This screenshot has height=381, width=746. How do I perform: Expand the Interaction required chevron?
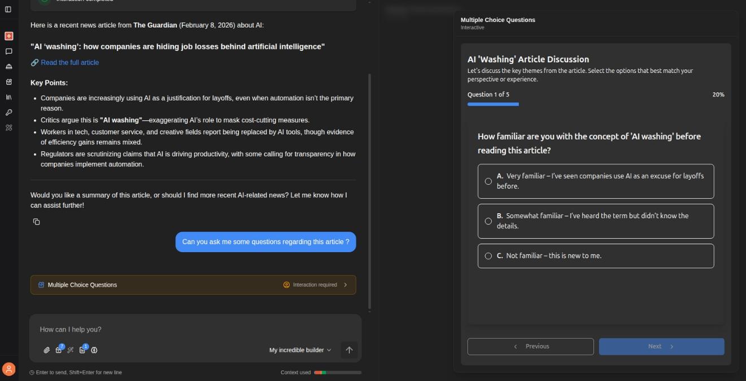(345, 284)
